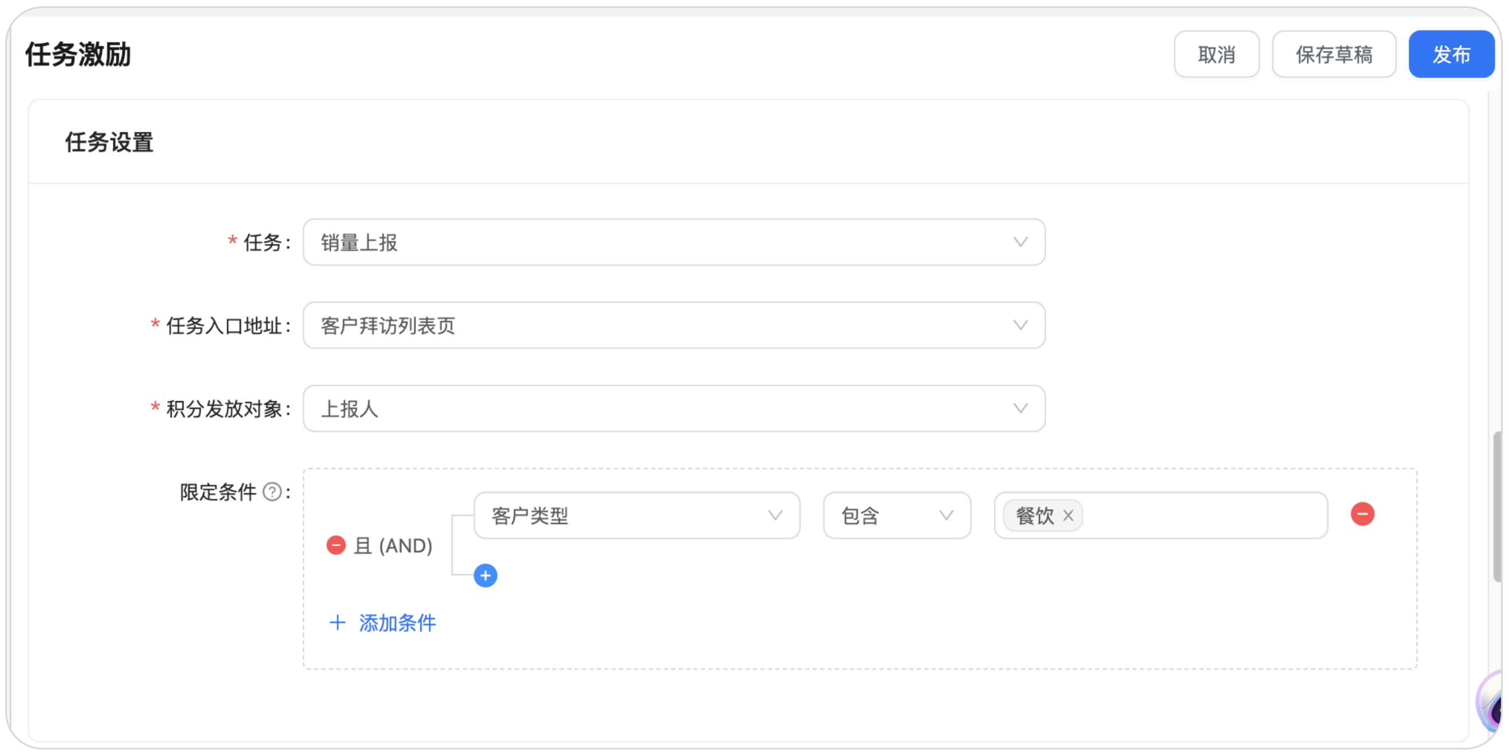Click the 添加条件 link
1509x753 pixels.
coord(397,623)
